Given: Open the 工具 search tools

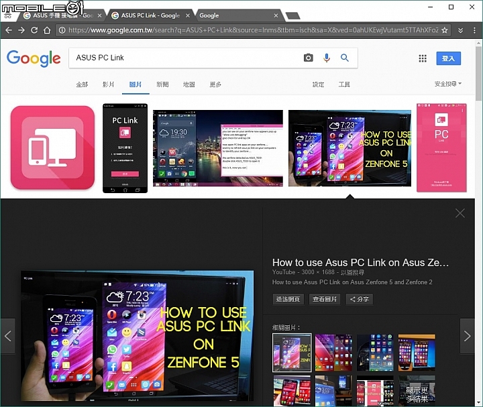Looking at the screenshot, I should click(344, 84).
